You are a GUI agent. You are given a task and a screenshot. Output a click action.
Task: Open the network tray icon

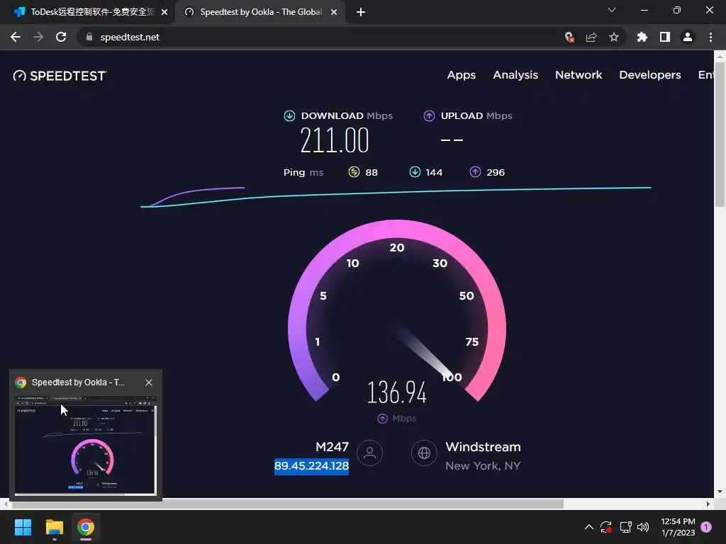625,527
